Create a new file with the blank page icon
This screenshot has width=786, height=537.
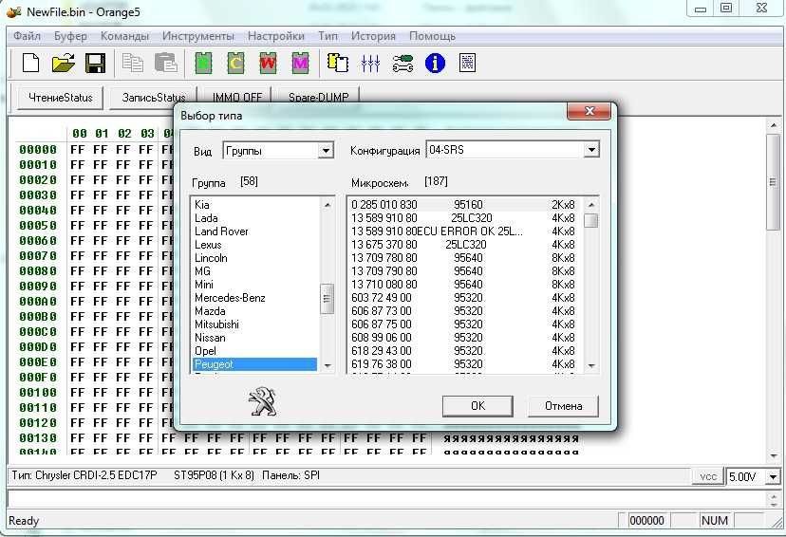click(31, 64)
